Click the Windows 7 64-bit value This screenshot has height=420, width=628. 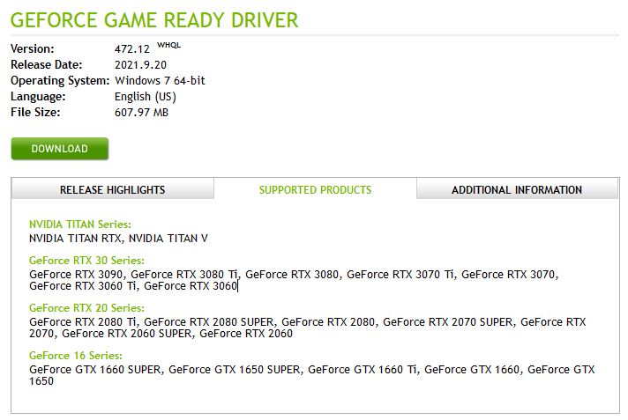[x=160, y=81]
